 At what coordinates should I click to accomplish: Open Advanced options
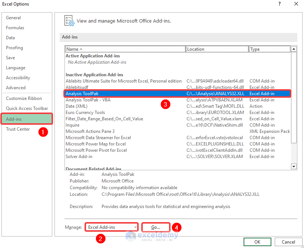(16, 88)
